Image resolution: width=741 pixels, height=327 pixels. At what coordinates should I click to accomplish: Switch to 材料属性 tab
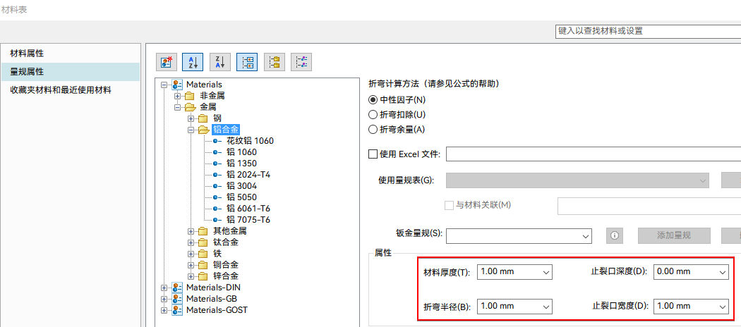point(27,54)
